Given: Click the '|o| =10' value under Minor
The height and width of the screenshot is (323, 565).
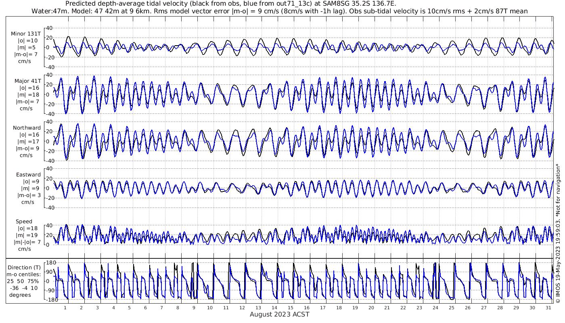Looking at the screenshot, I should point(29,41).
